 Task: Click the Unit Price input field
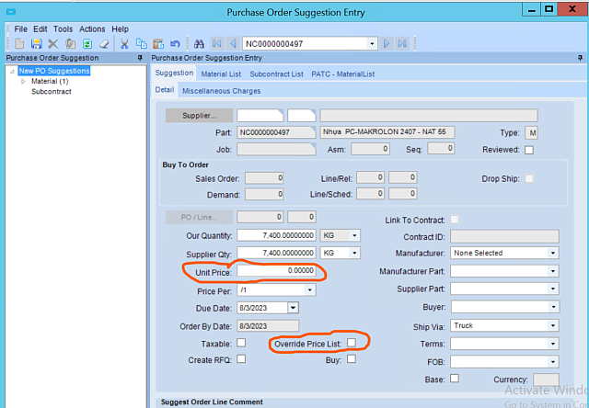click(x=276, y=271)
